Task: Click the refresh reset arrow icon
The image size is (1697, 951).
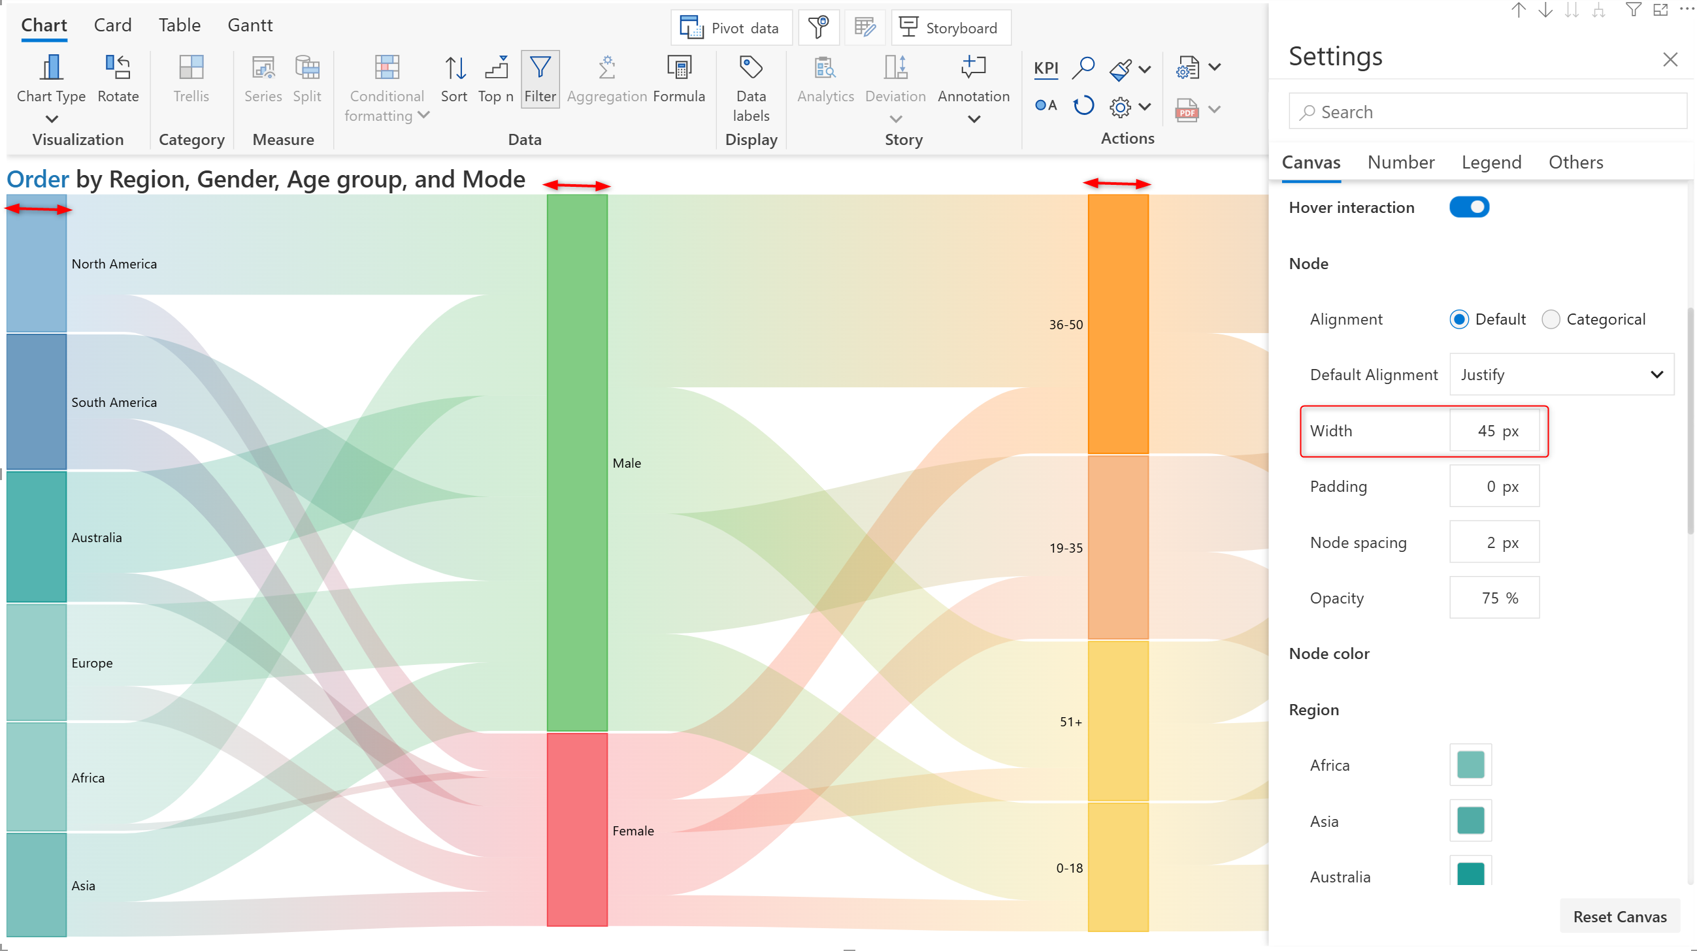Action: click(1083, 106)
